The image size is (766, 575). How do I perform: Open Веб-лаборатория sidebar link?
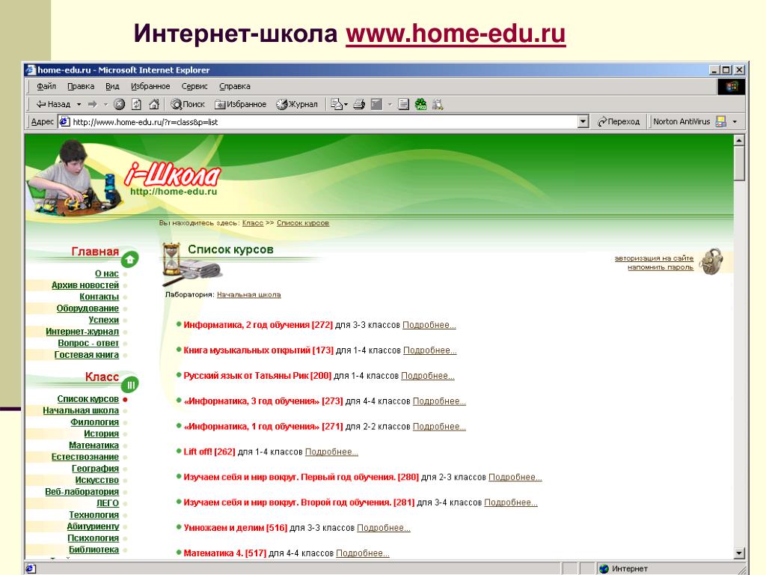(x=82, y=492)
